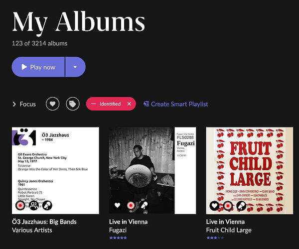Open the tag filter icon
This screenshot has height=249, width=299.
72,104
